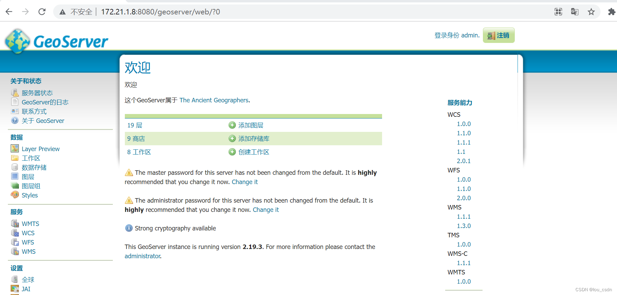The height and width of the screenshot is (295, 617).
Task: Click the WFS service icon
Action: coord(15,242)
